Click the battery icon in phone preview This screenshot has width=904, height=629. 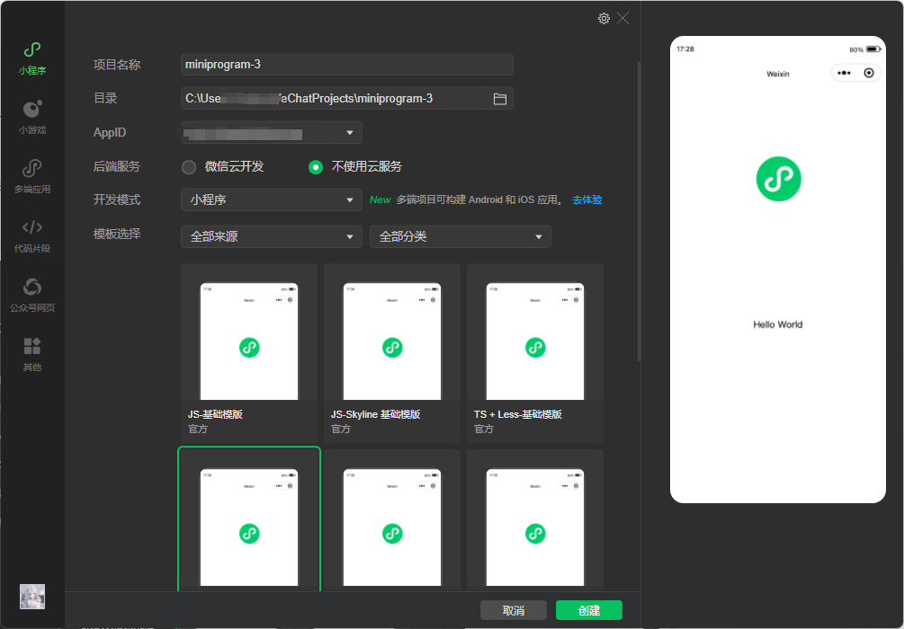click(874, 49)
